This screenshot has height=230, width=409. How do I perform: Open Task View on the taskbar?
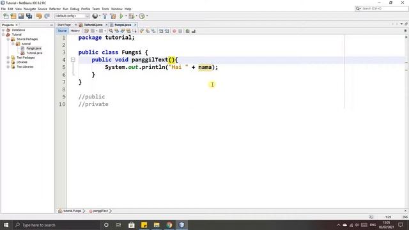(118, 225)
